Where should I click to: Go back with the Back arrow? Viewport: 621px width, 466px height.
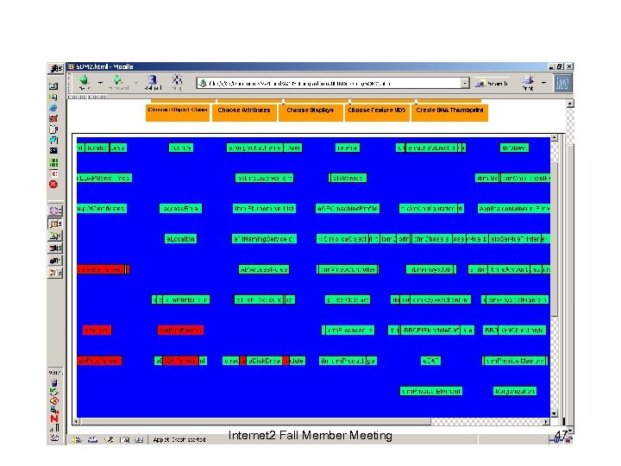(84, 83)
